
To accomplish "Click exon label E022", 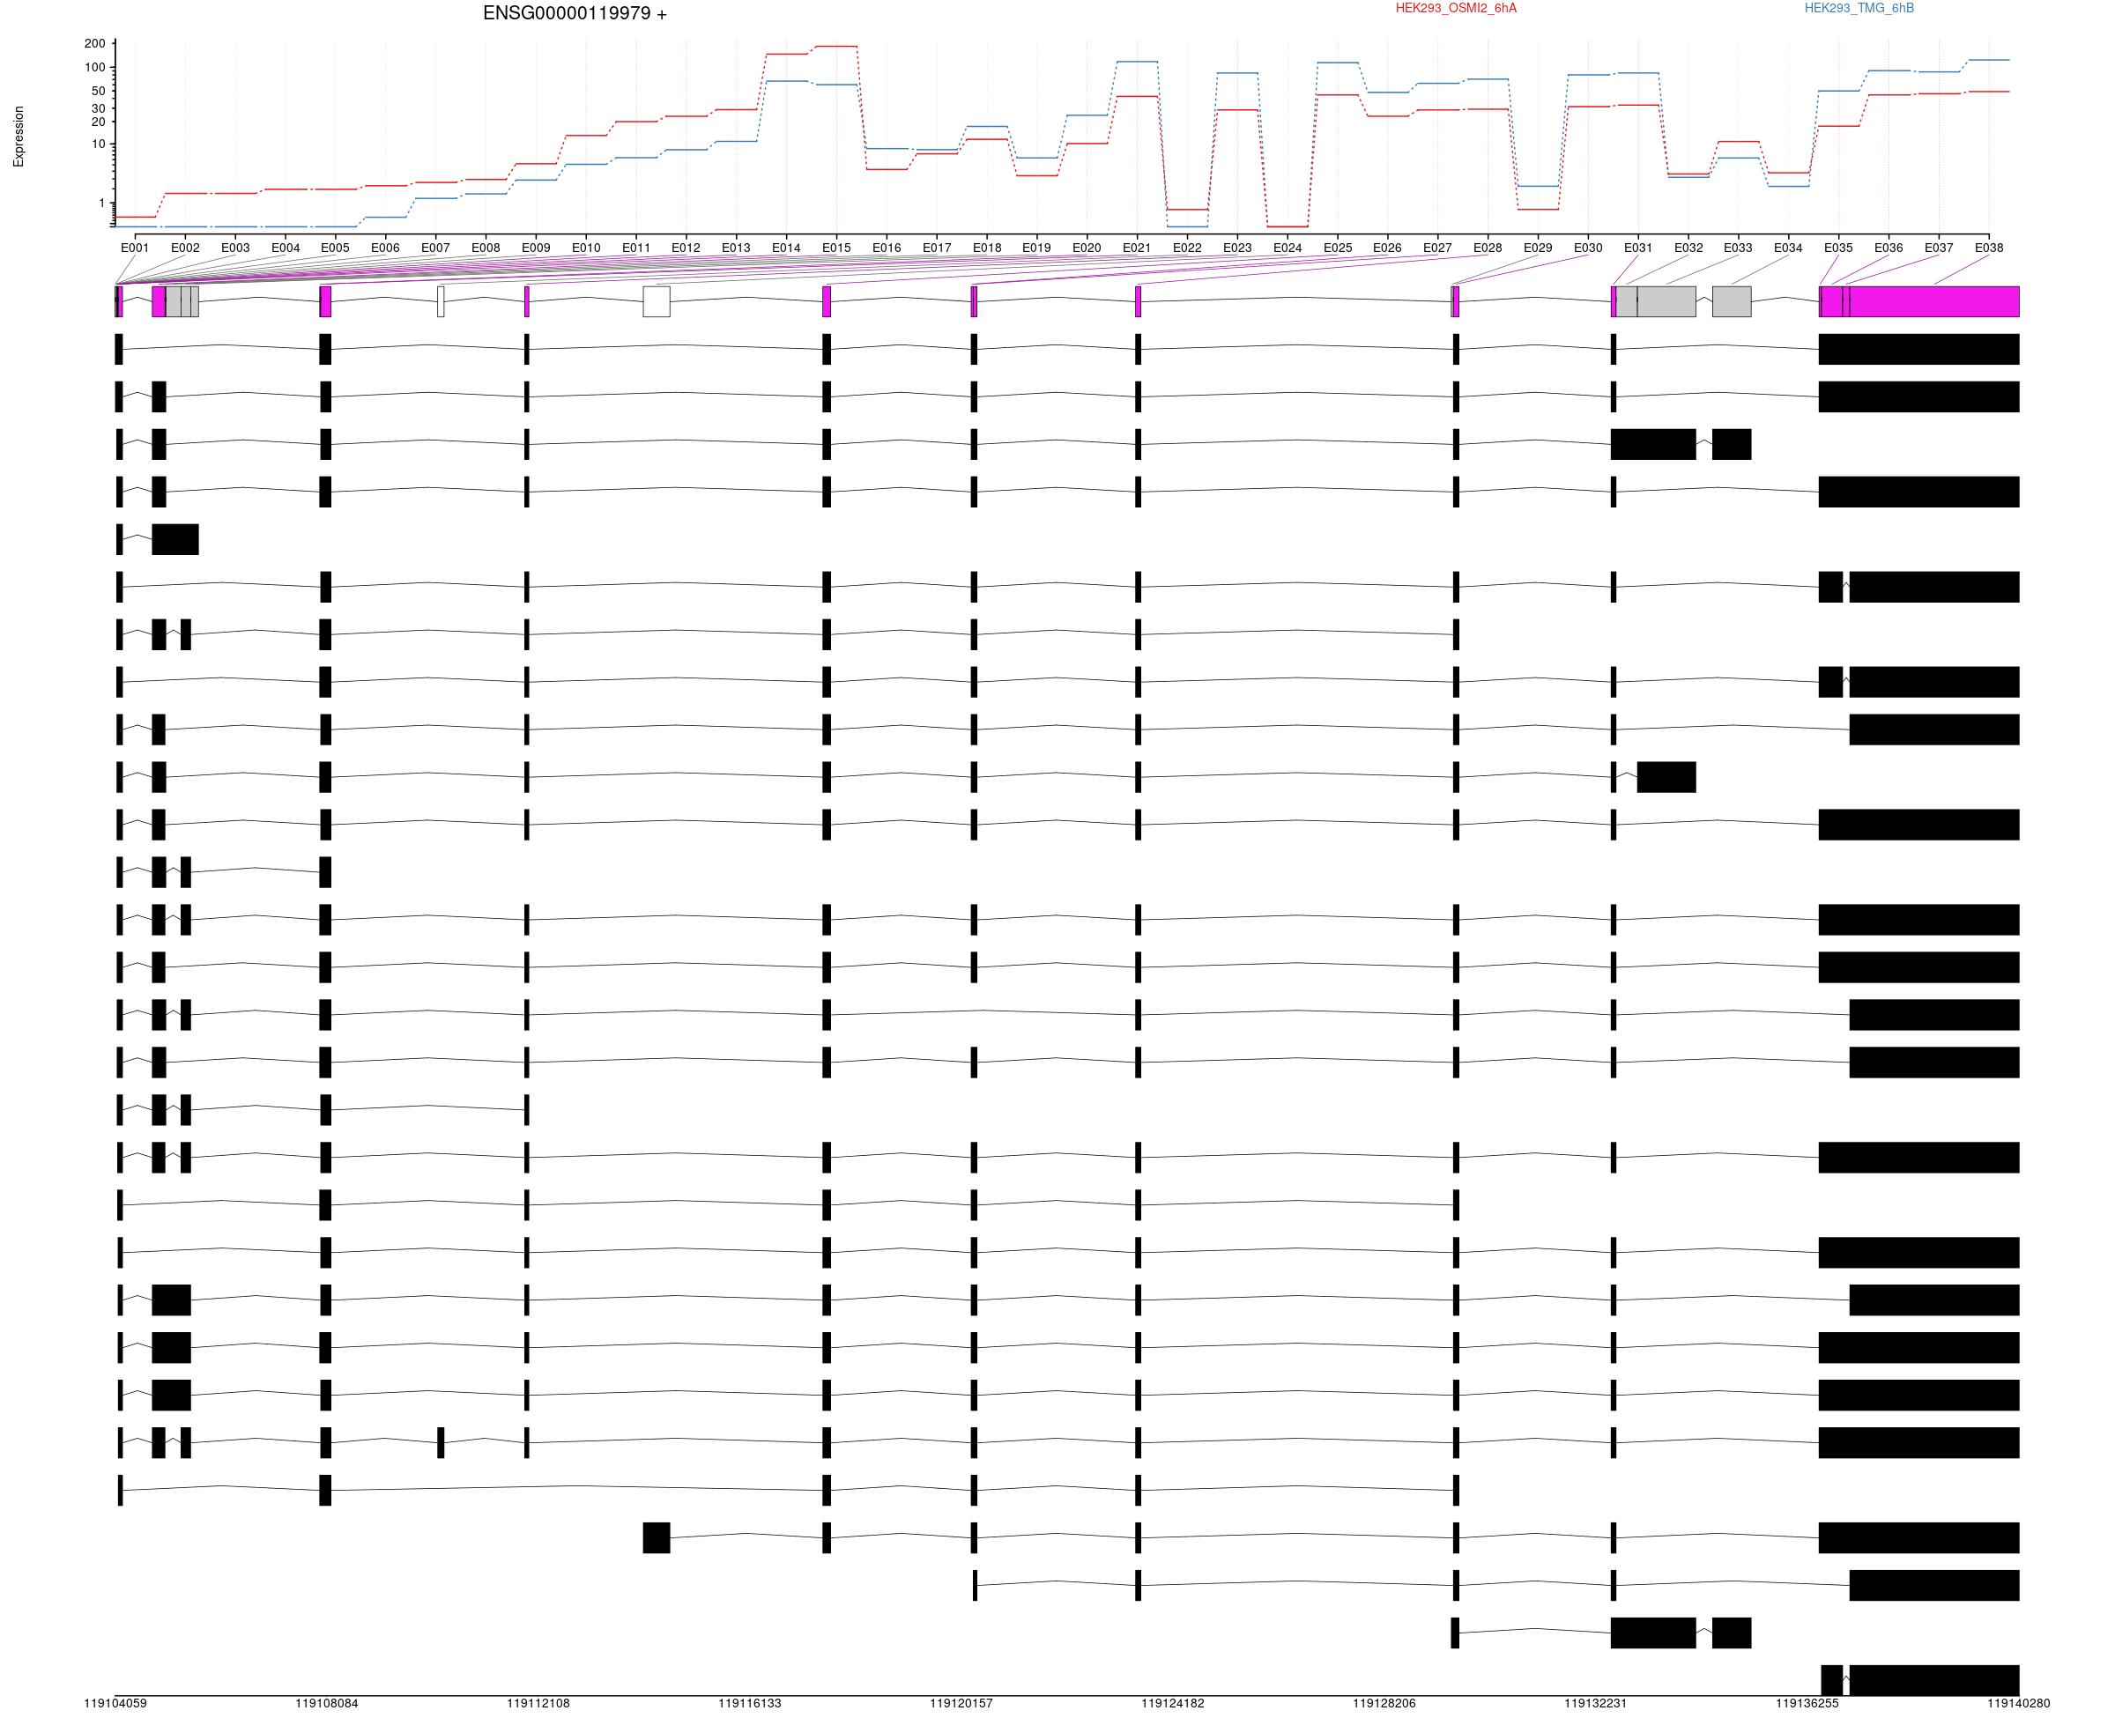I will coord(1188,248).
